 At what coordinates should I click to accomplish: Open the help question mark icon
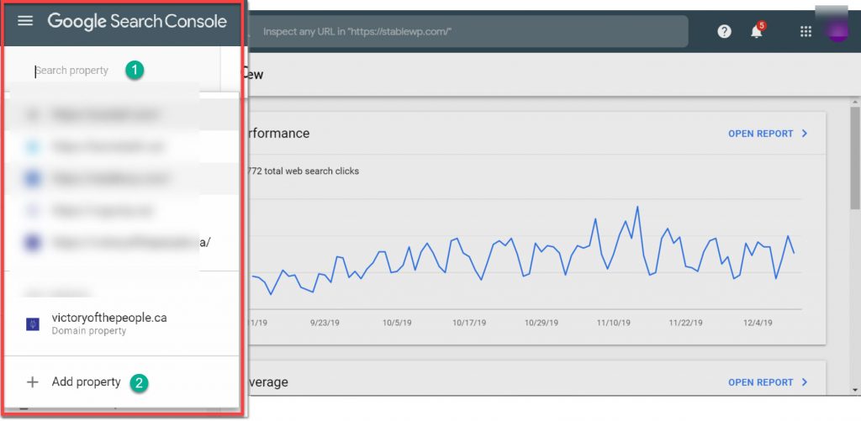tap(724, 32)
